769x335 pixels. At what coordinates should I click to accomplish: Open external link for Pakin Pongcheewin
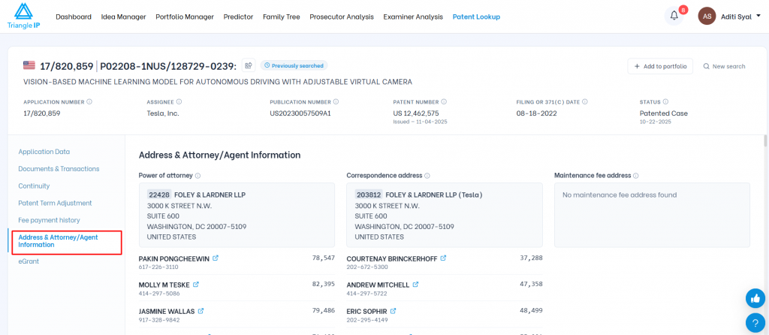point(216,258)
